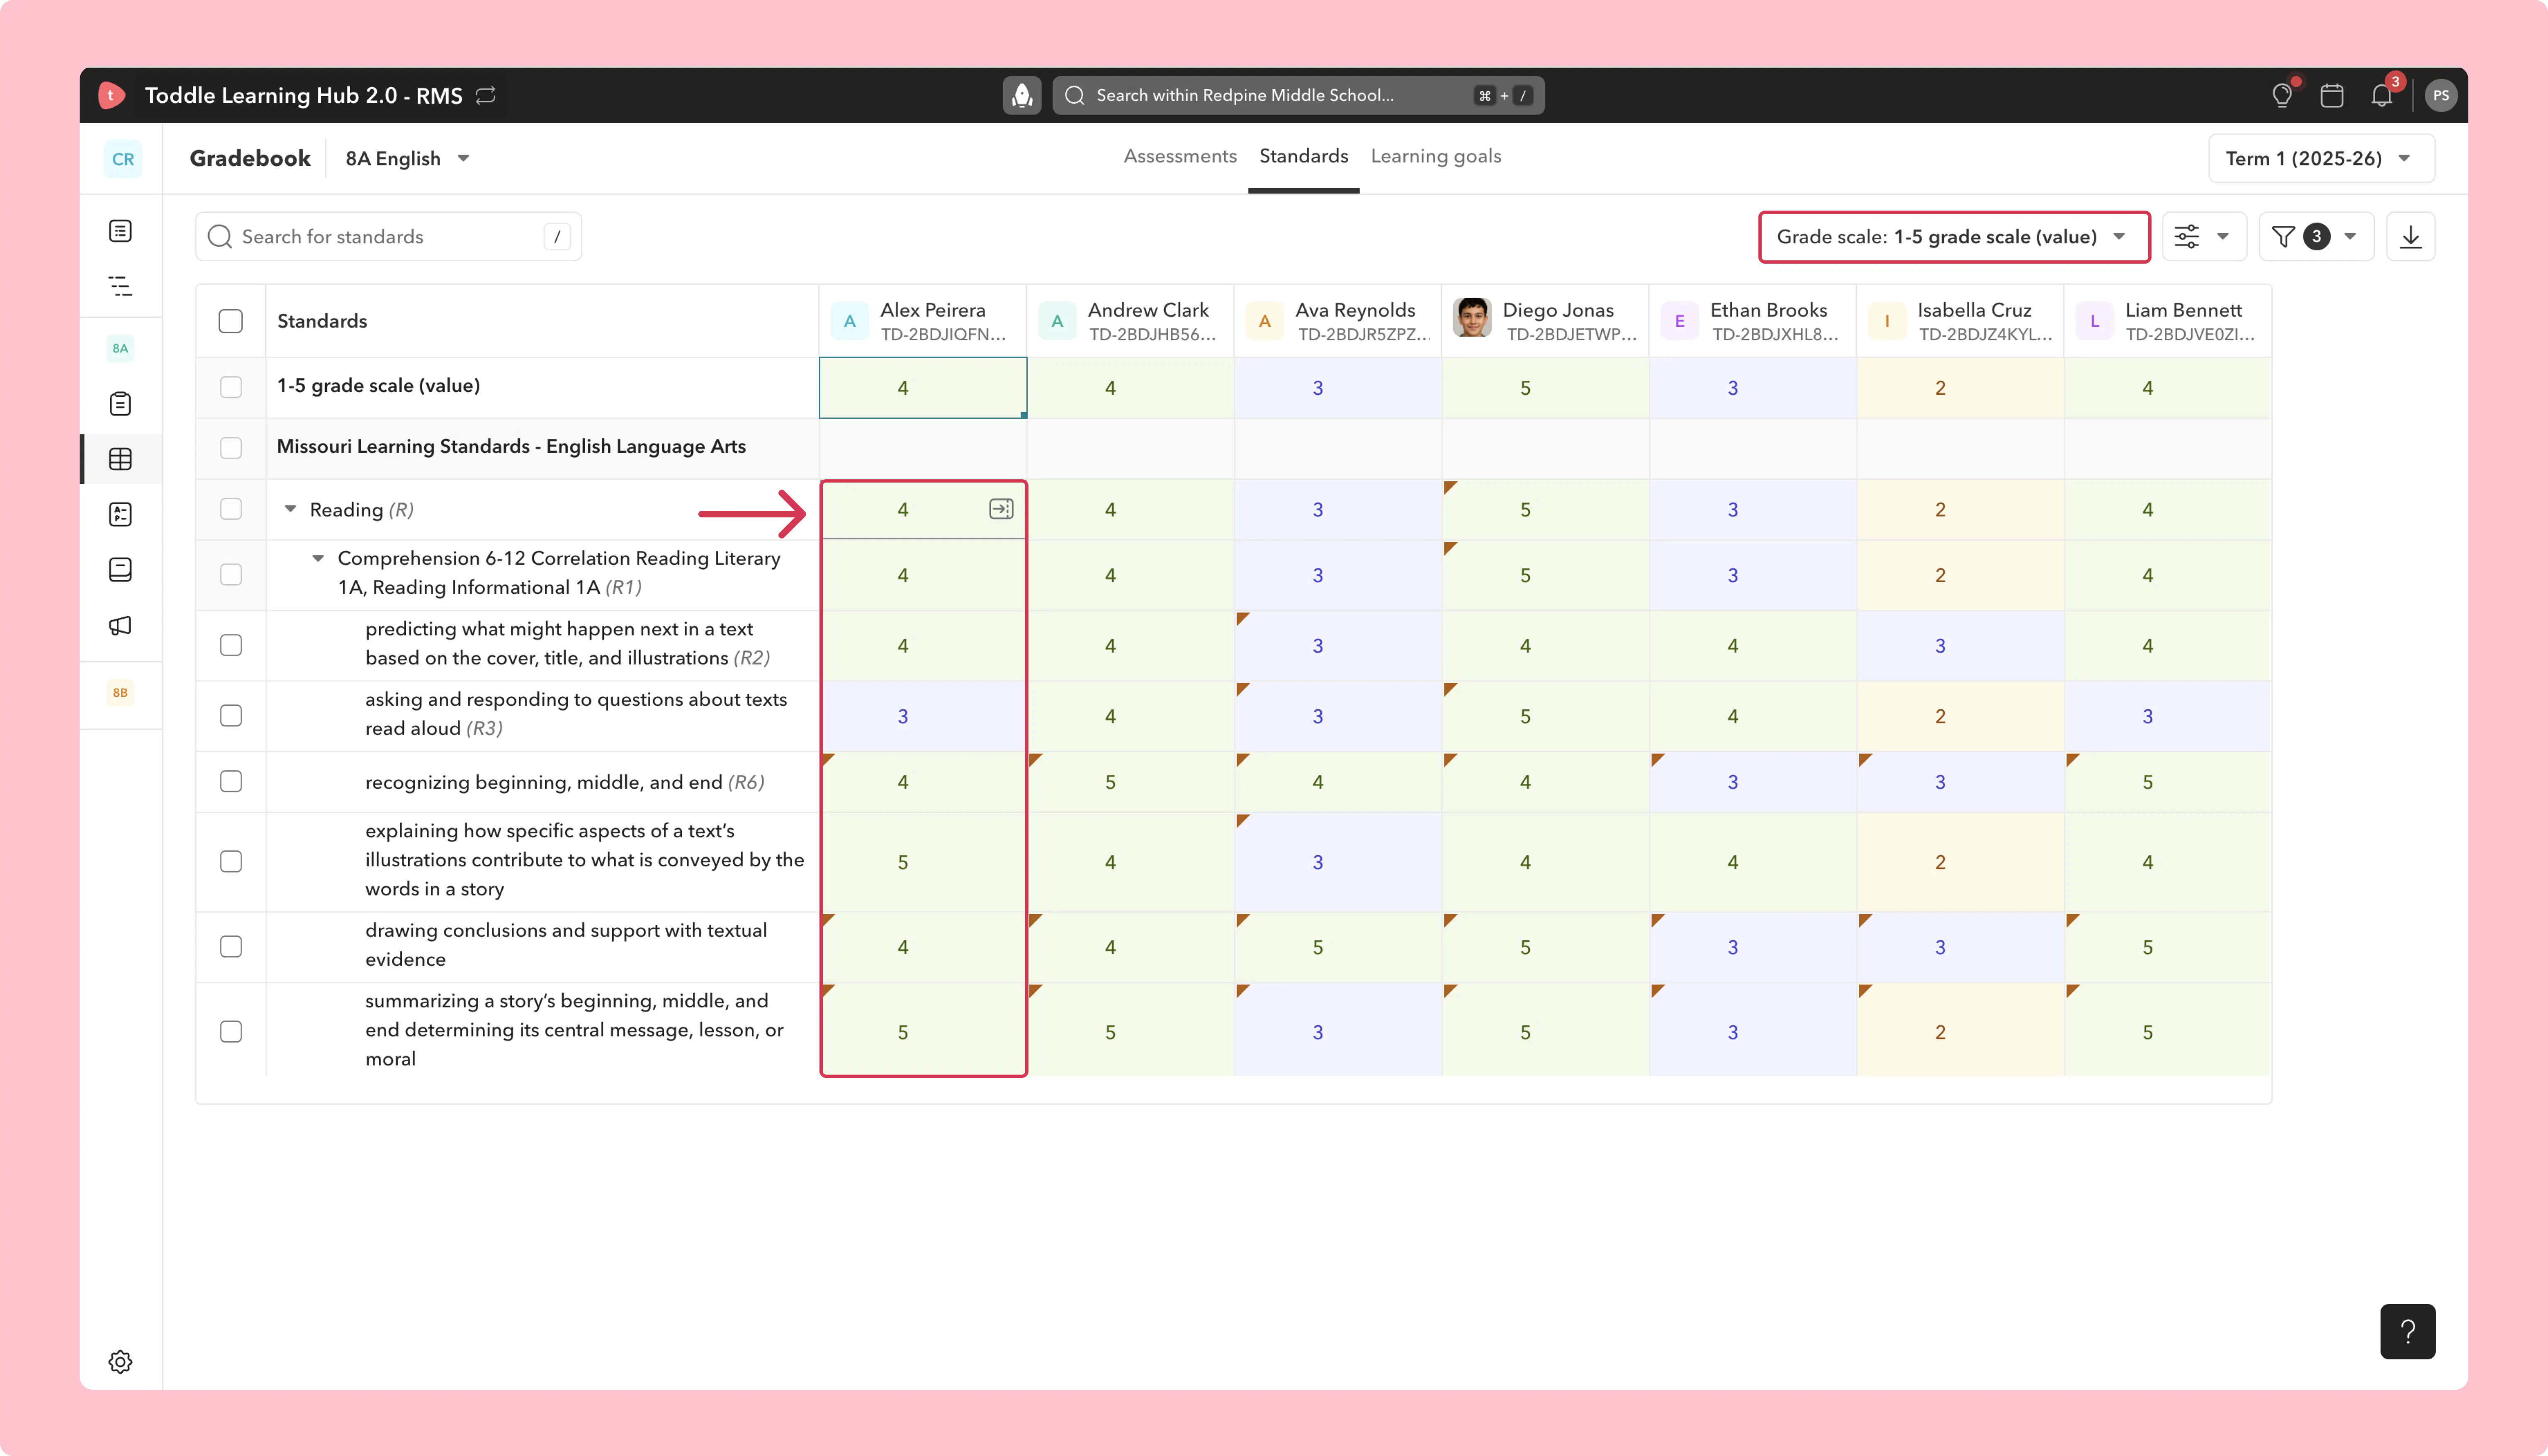Select the 8B class badge in the sidebar
The width and height of the screenshot is (2548, 1456).
click(x=120, y=693)
